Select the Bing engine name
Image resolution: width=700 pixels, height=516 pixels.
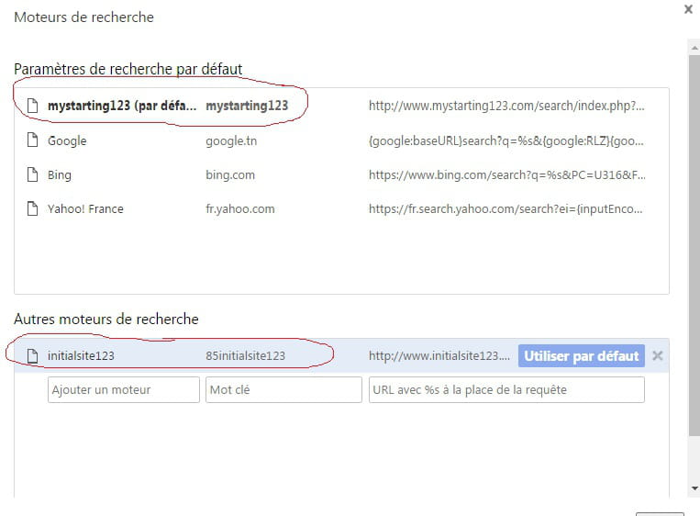click(x=60, y=174)
